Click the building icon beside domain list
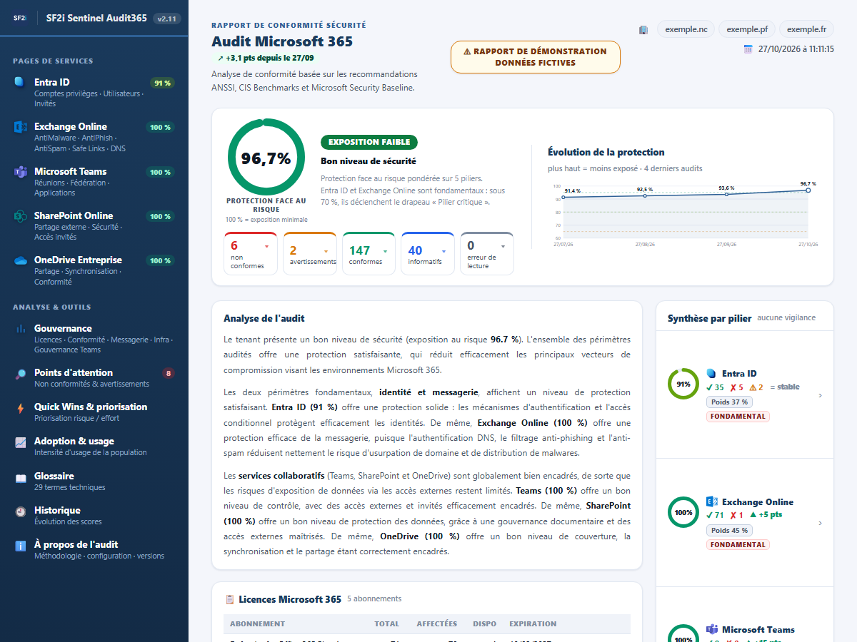Image resolution: width=857 pixels, height=642 pixels. [643, 29]
